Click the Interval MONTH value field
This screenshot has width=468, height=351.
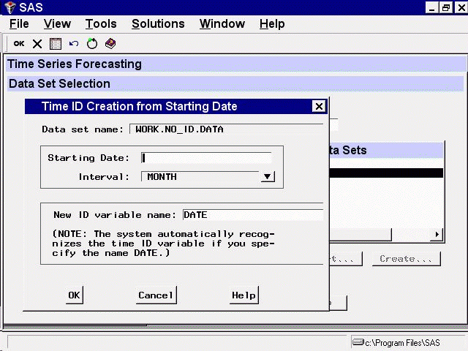[200, 177]
